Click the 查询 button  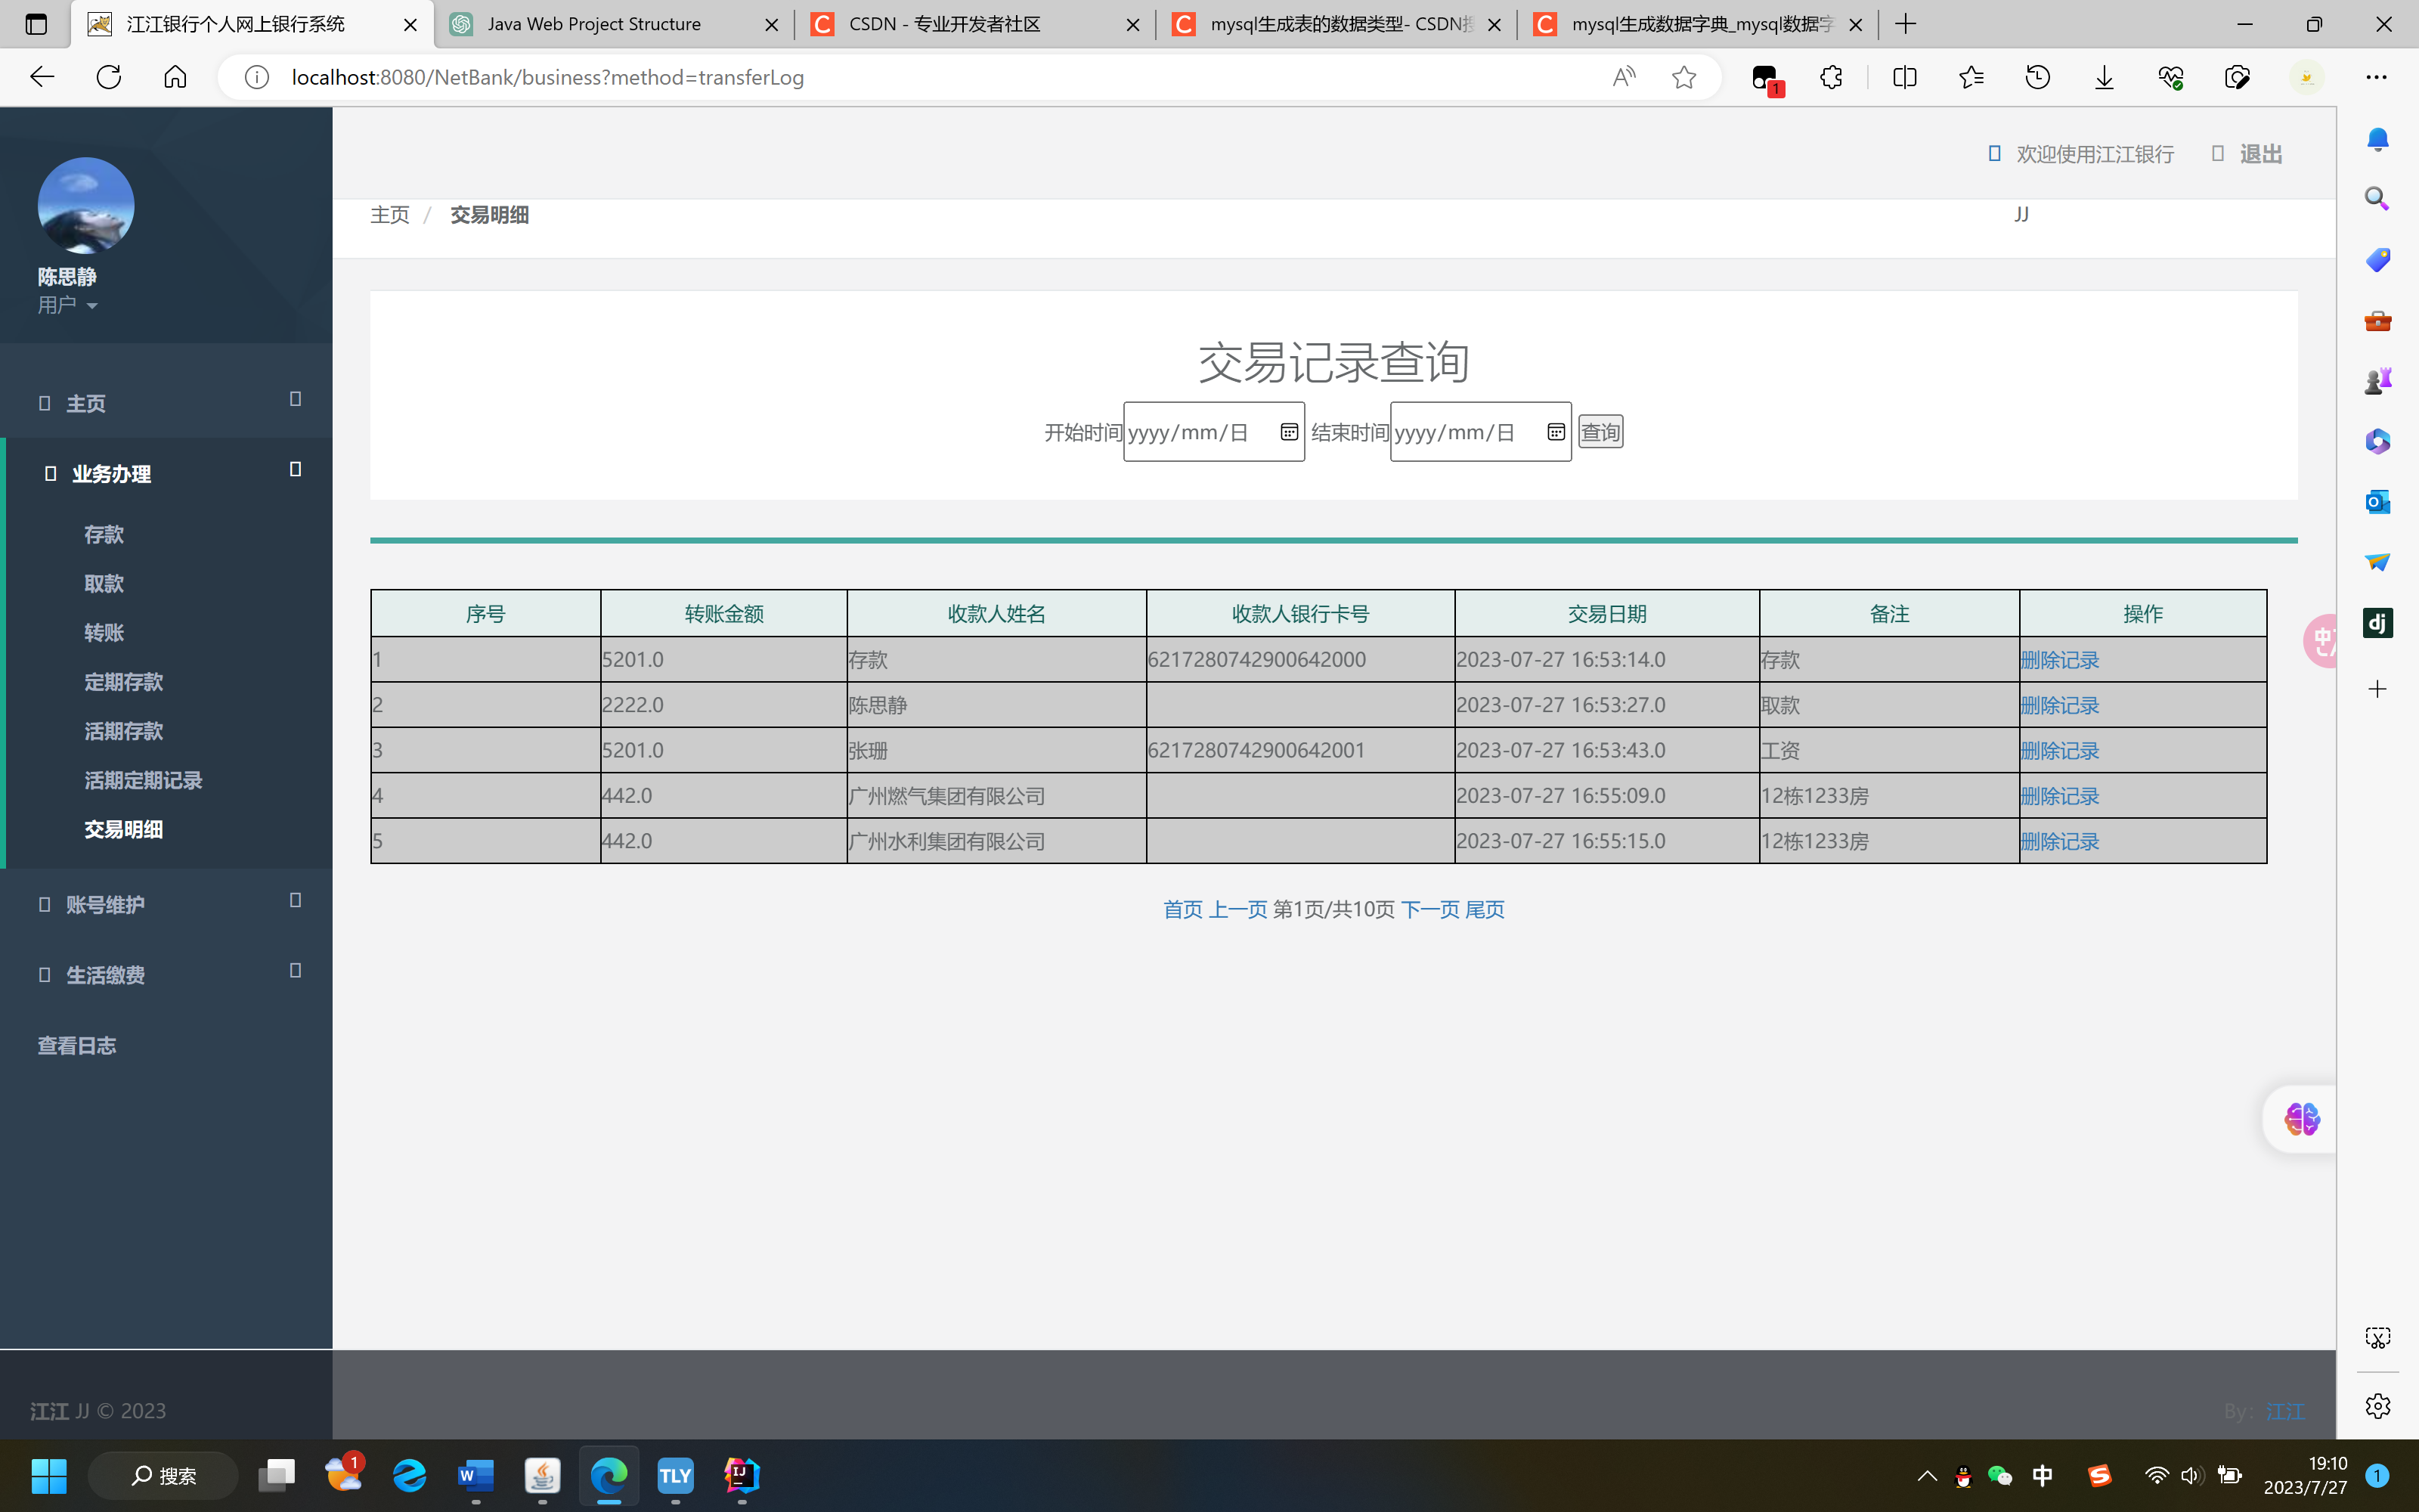point(1600,432)
